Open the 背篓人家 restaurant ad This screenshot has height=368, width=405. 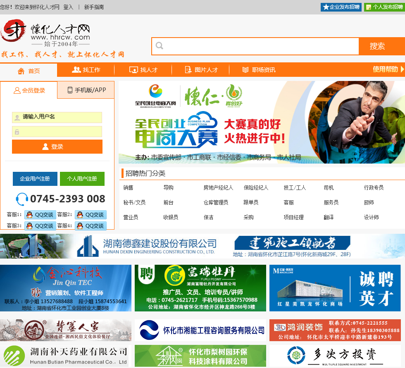tap(66, 330)
